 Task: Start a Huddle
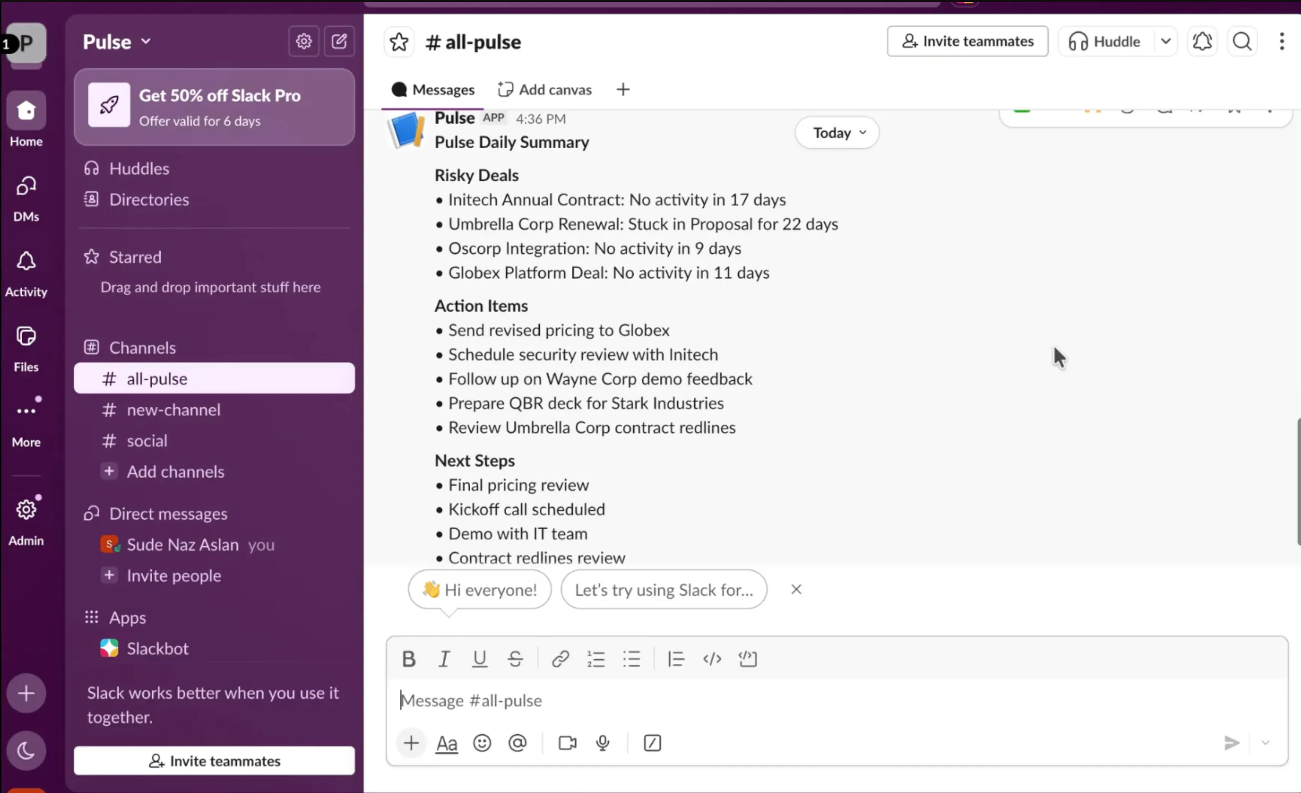point(1107,41)
